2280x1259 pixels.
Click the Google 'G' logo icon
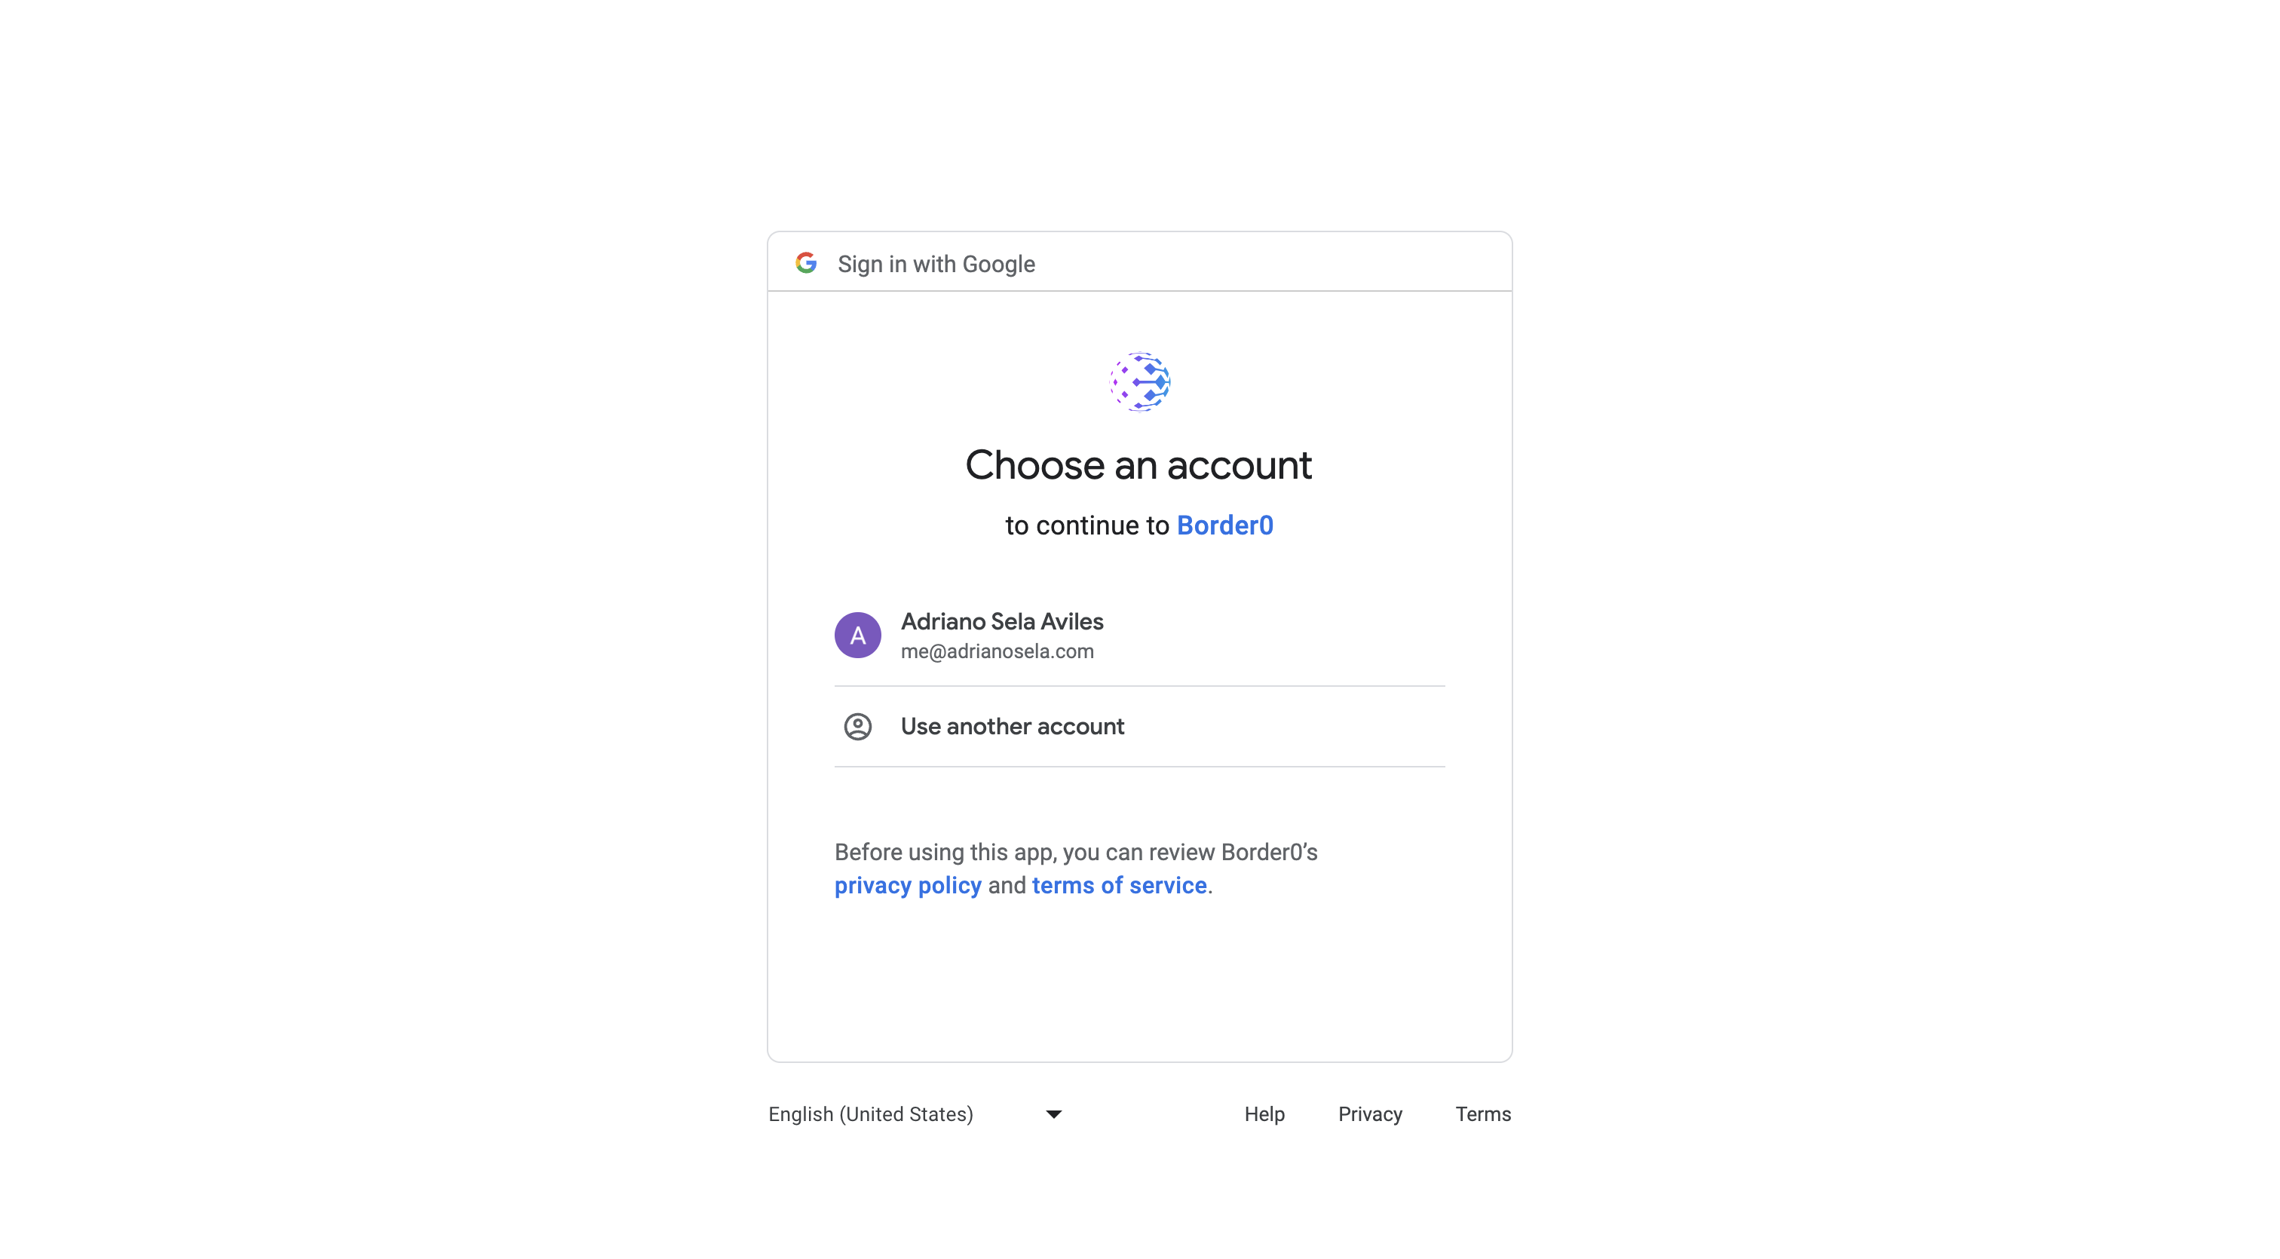806,262
